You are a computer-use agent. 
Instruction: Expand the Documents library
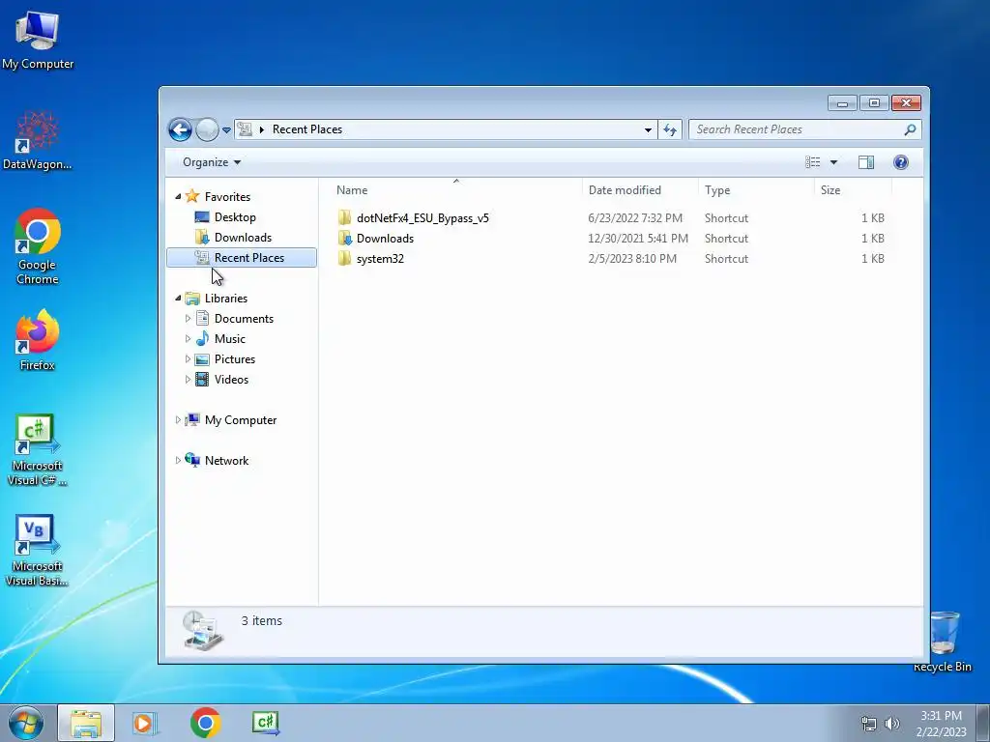(188, 319)
